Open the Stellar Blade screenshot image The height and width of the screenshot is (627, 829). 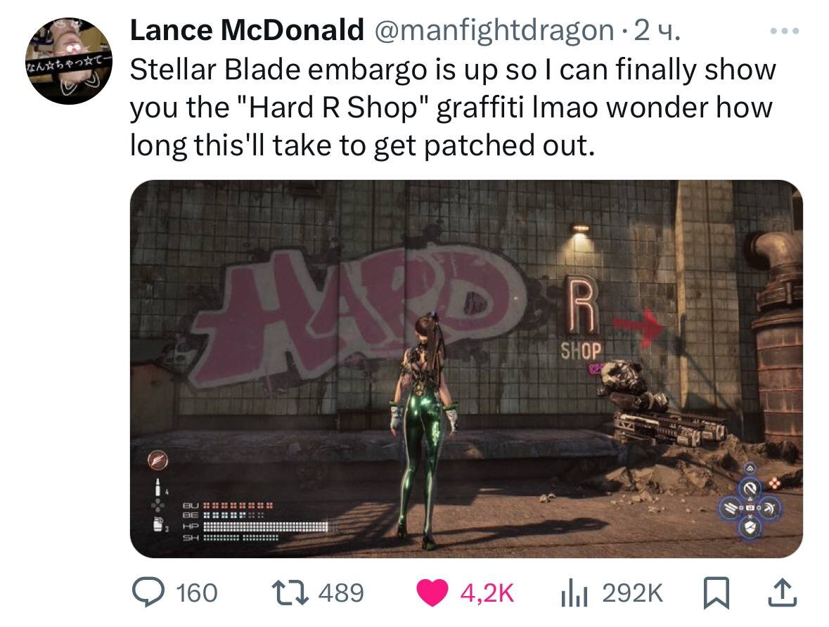(x=466, y=369)
